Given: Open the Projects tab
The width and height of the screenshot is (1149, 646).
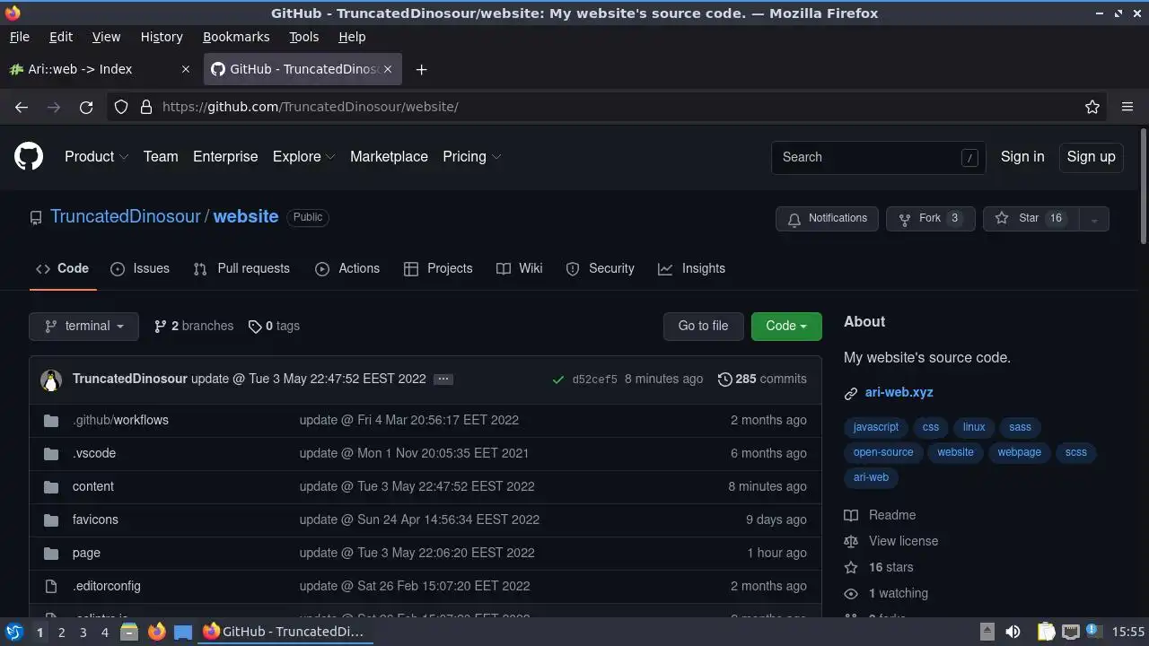Looking at the screenshot, I should point(438,268).
